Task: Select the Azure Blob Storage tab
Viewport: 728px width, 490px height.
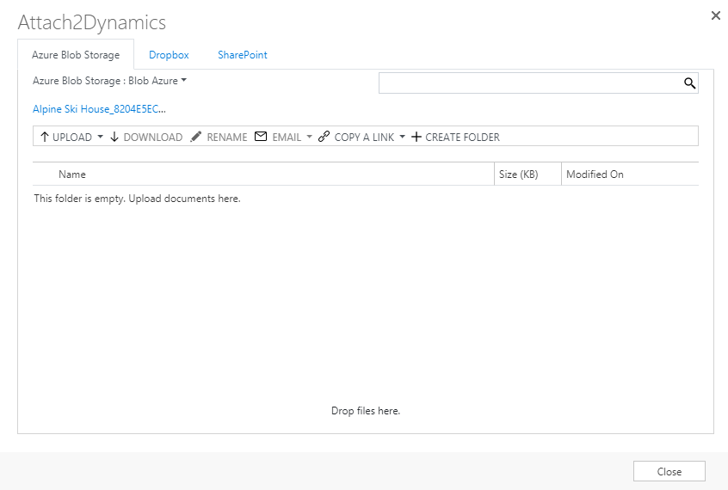Action: [76, 55]
